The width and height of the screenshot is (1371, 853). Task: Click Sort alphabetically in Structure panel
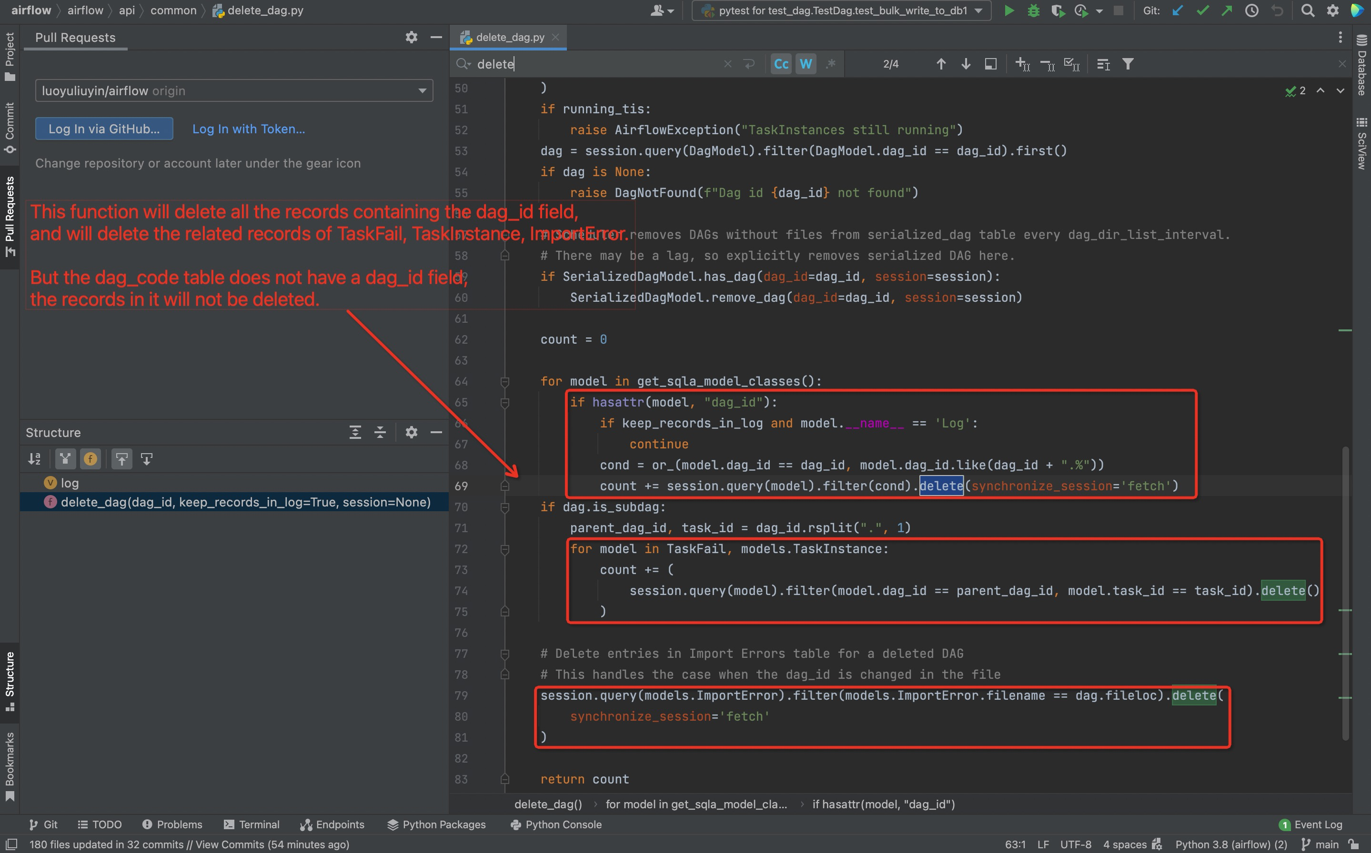(x=34, y=459)
